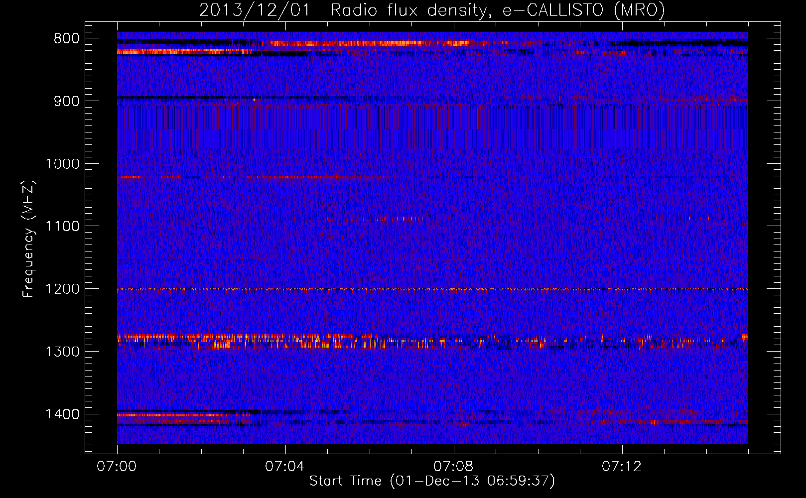Click the 1400 frequency tick label
Screen dimensions: 806x498
tap(62, 414)
